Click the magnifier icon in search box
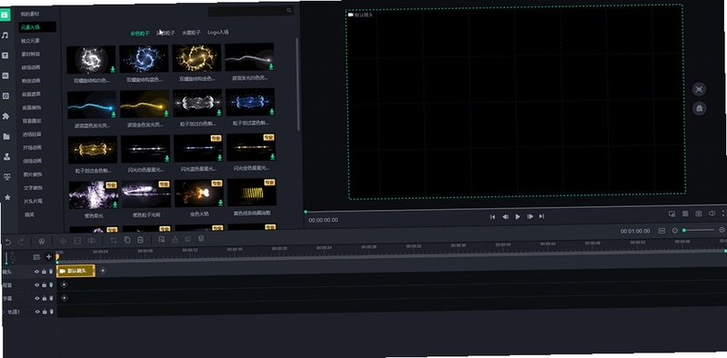Viewport: 727px width, 358px height. [x=289, y=10]
